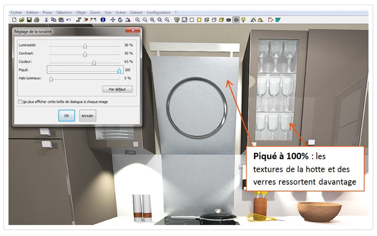Image resolution: width=377 pixels, height=236 pixels.
Task: Click the New document toolbar icon
Action: [14, 20]
